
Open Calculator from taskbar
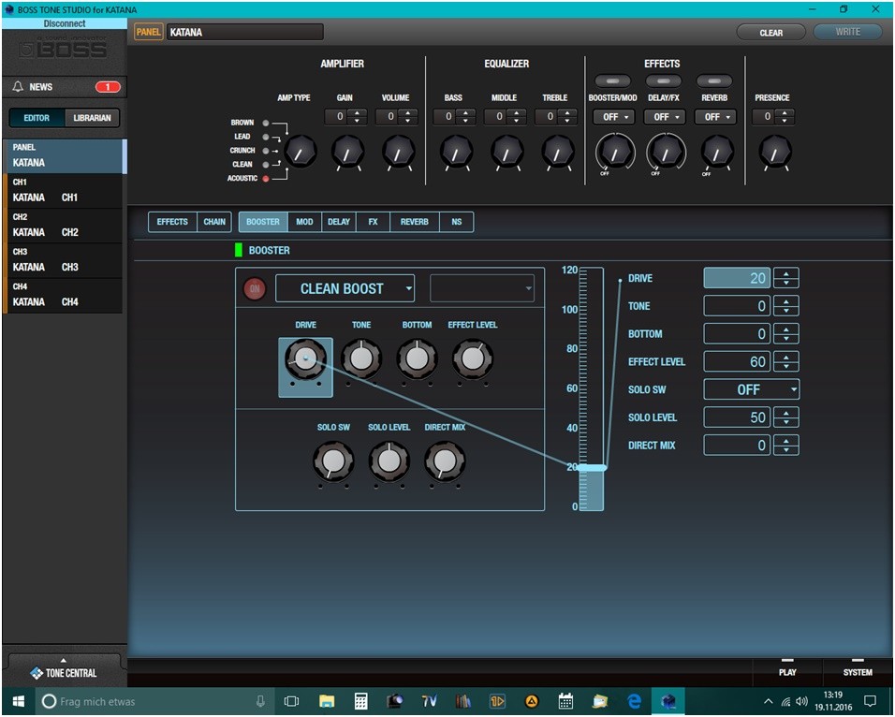point(360,701)
